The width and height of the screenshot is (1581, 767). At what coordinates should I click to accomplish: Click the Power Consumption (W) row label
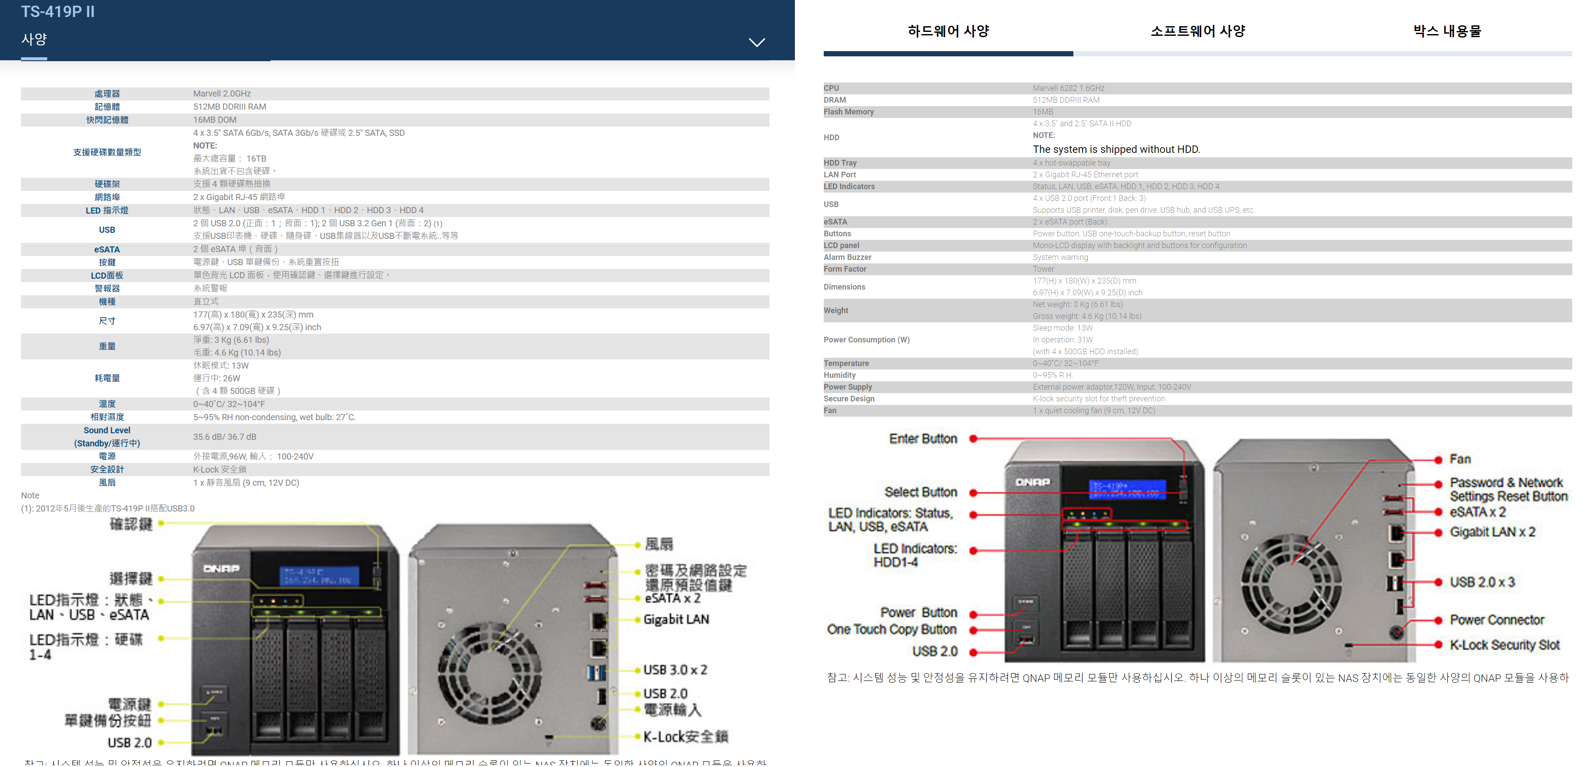tap(866, 340)
